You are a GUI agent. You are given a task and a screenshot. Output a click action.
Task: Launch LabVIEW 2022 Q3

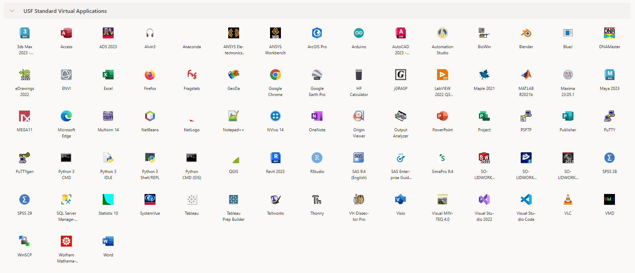tap(442, 75)
